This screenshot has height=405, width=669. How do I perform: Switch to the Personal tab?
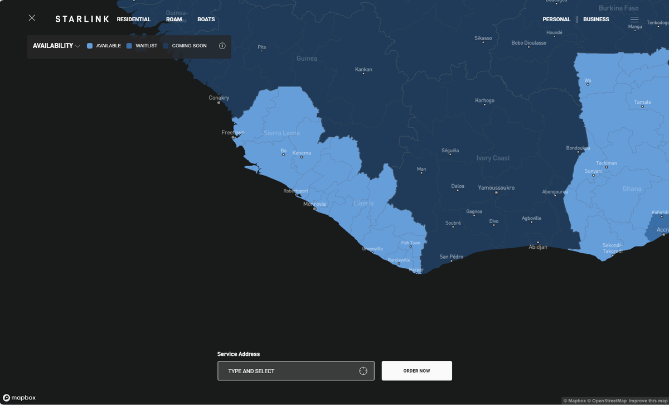[556, 20]
